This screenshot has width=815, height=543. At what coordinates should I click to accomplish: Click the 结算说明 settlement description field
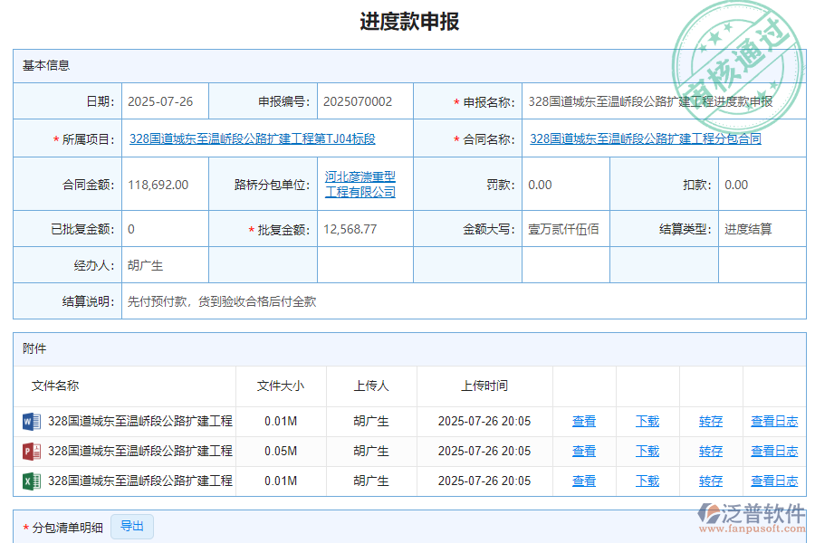(217, 301)
